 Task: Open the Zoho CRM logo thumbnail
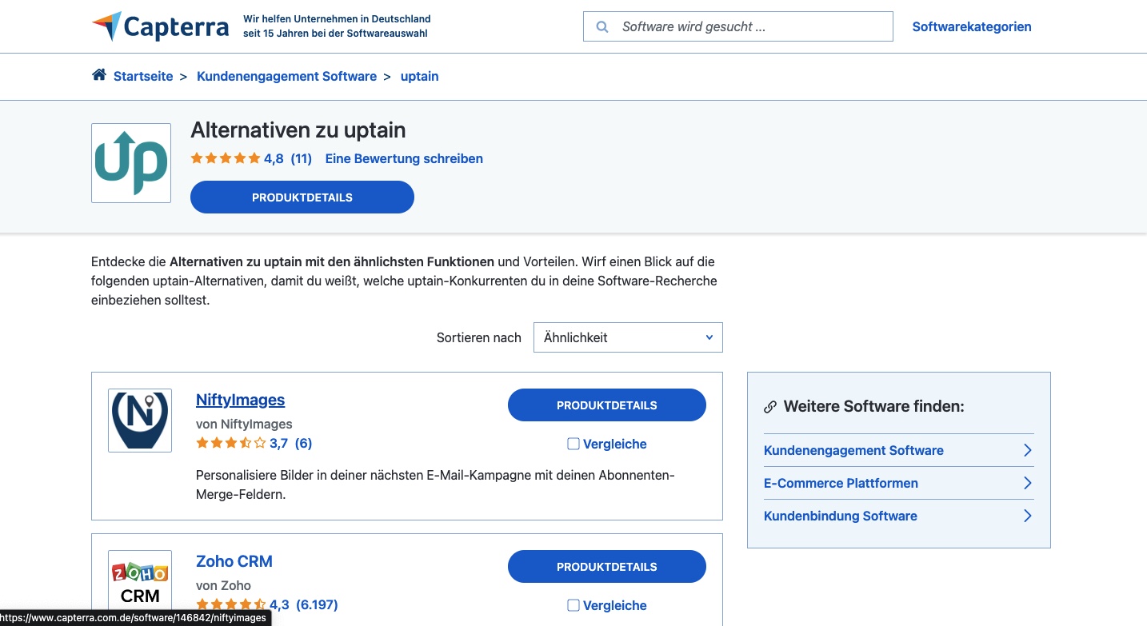(x=140, y=580)
